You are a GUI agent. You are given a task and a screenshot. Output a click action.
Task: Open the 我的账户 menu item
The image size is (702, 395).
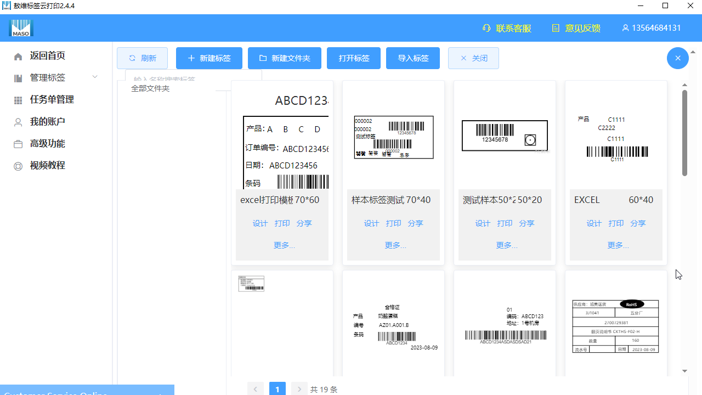[x=47, y=122]
